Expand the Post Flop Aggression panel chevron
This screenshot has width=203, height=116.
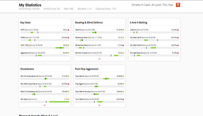99,105
